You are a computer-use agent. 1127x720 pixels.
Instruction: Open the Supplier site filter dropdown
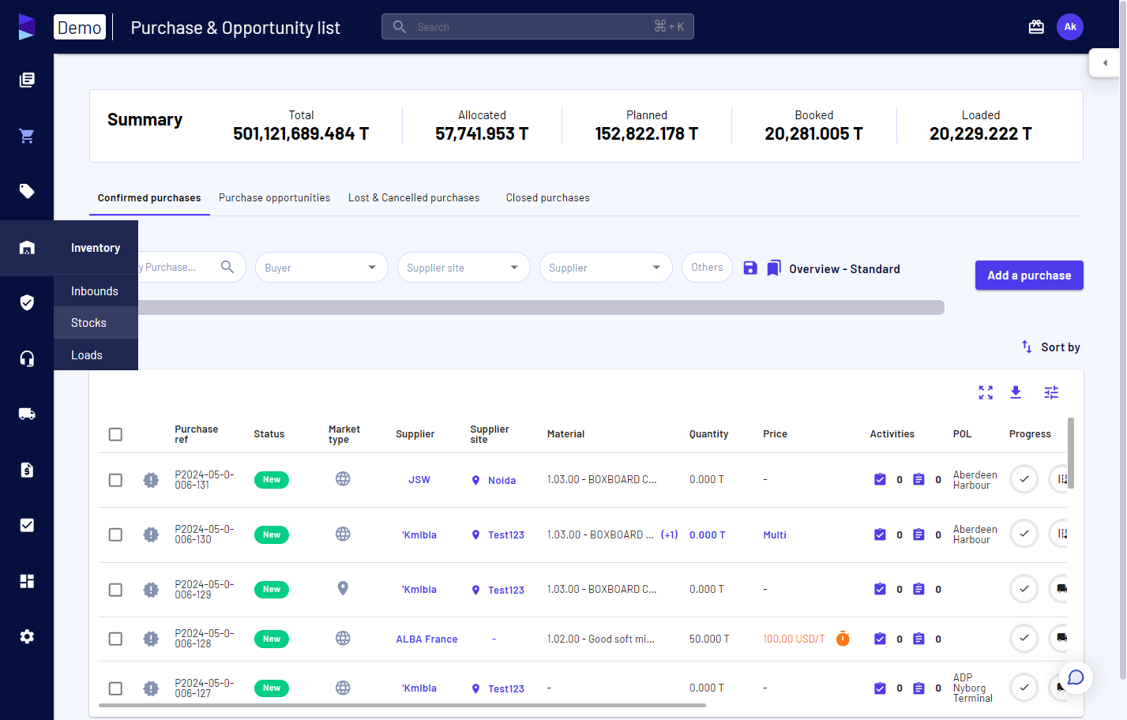[464, 268]
